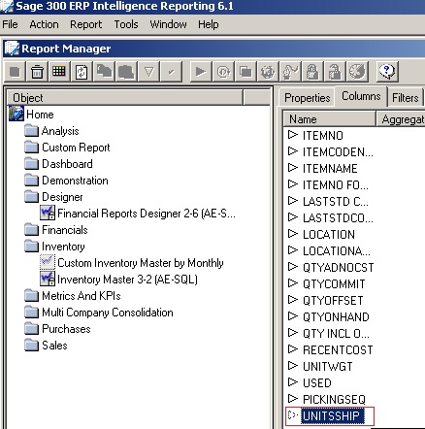Open Help with the question mark icon
425x429 pixels.
387,72
